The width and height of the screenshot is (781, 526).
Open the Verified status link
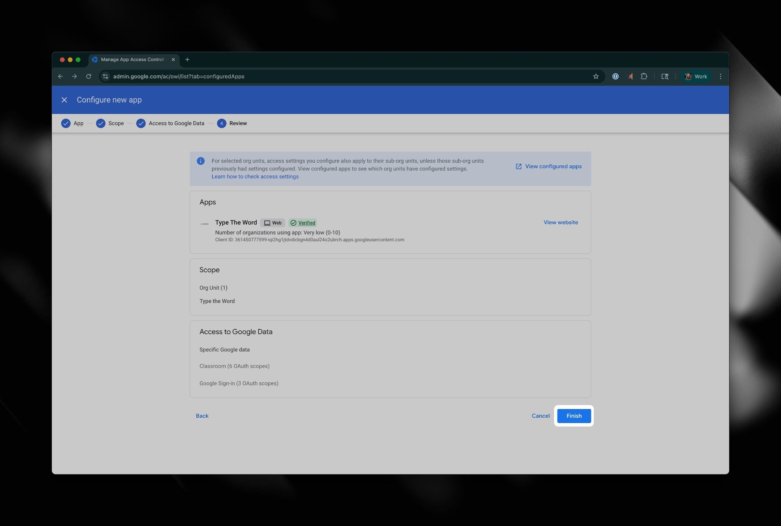(x=303, y=223)
